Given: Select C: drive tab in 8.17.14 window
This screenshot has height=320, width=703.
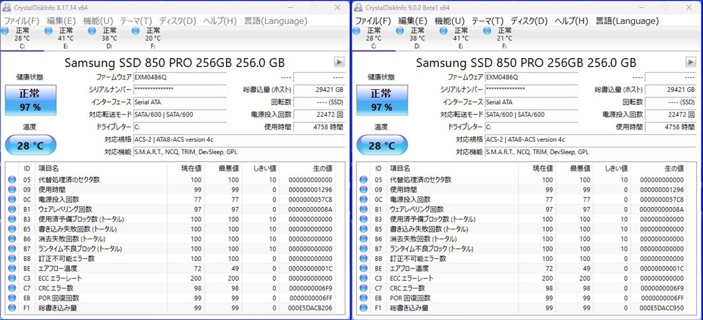Looking at the screenshot, I should click(x=21, y=38).
